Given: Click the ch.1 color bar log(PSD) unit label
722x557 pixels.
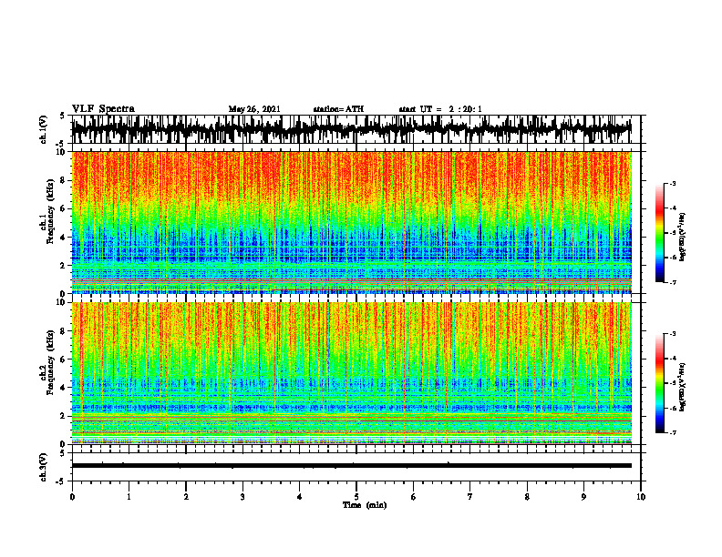Looking at the screenshot, I should 684,238.
